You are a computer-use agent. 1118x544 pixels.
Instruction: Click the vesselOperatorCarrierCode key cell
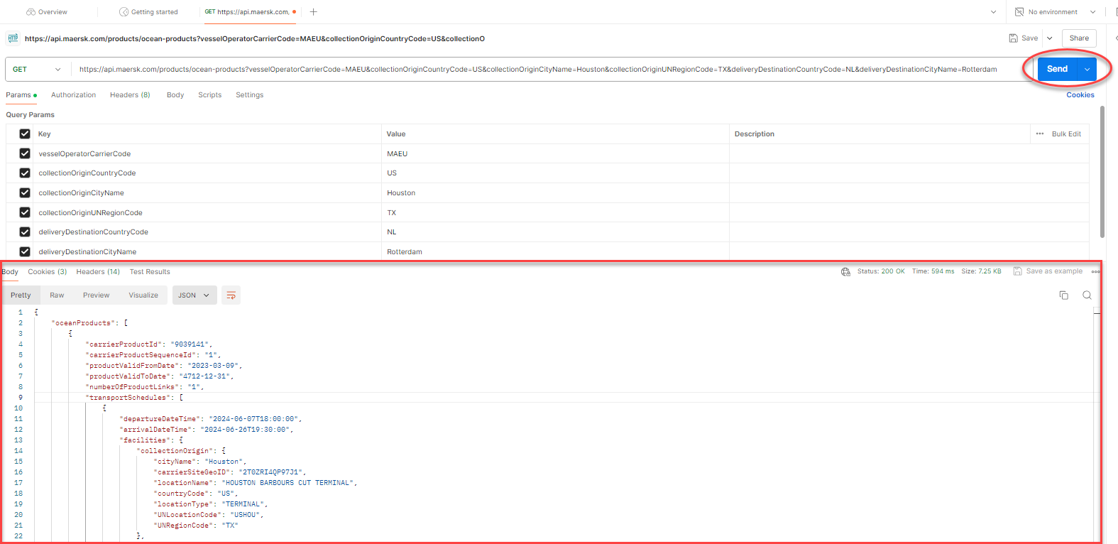coord(207,153)
